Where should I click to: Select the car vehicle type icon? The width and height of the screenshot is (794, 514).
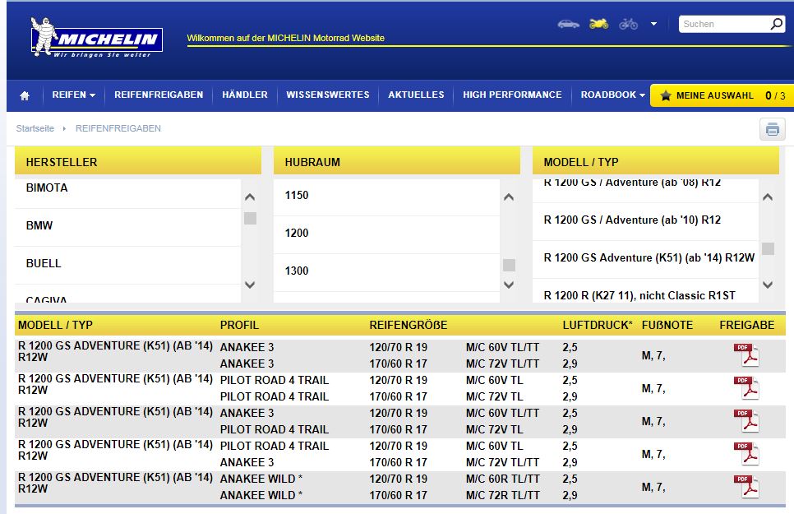568,24
